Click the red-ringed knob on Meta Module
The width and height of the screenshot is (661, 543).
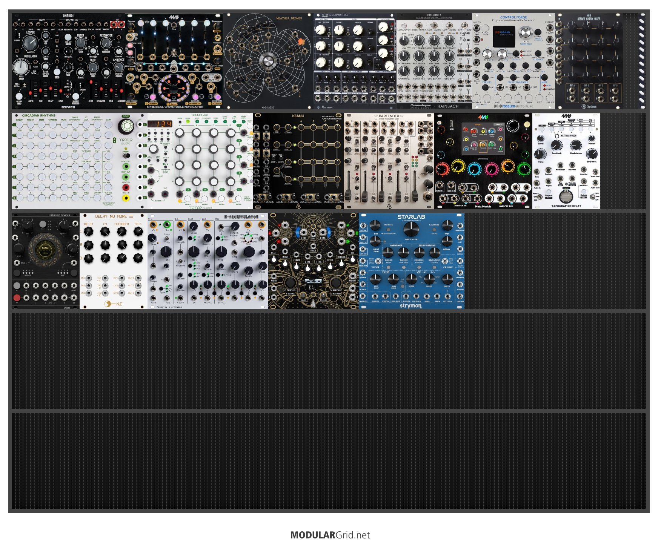click(442, 168)
